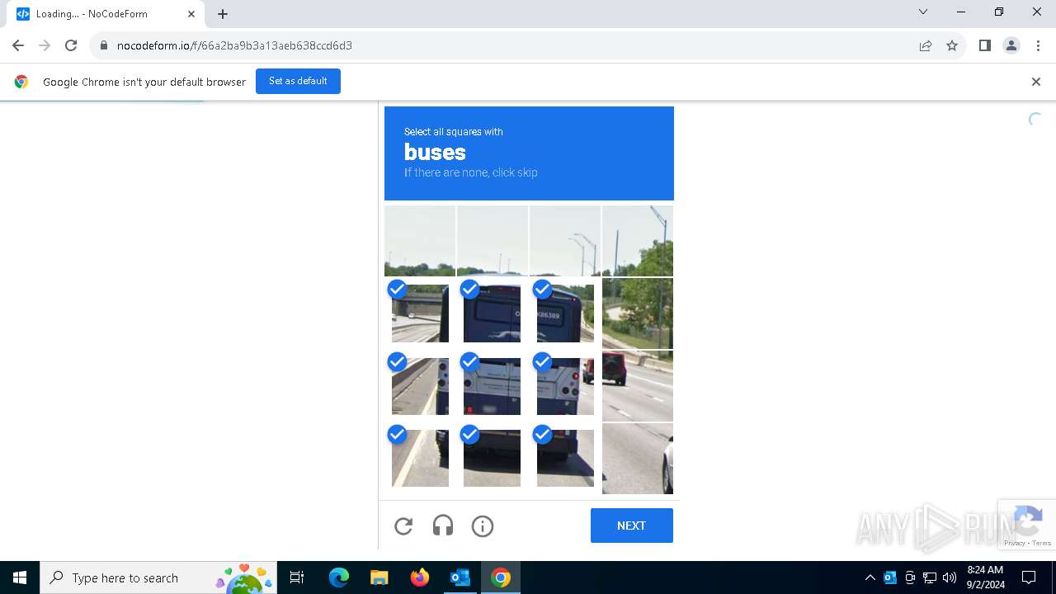Open Outlook from taskbar
The height and width of the screenshot is (594, 1056).
(x=460, y=577)
